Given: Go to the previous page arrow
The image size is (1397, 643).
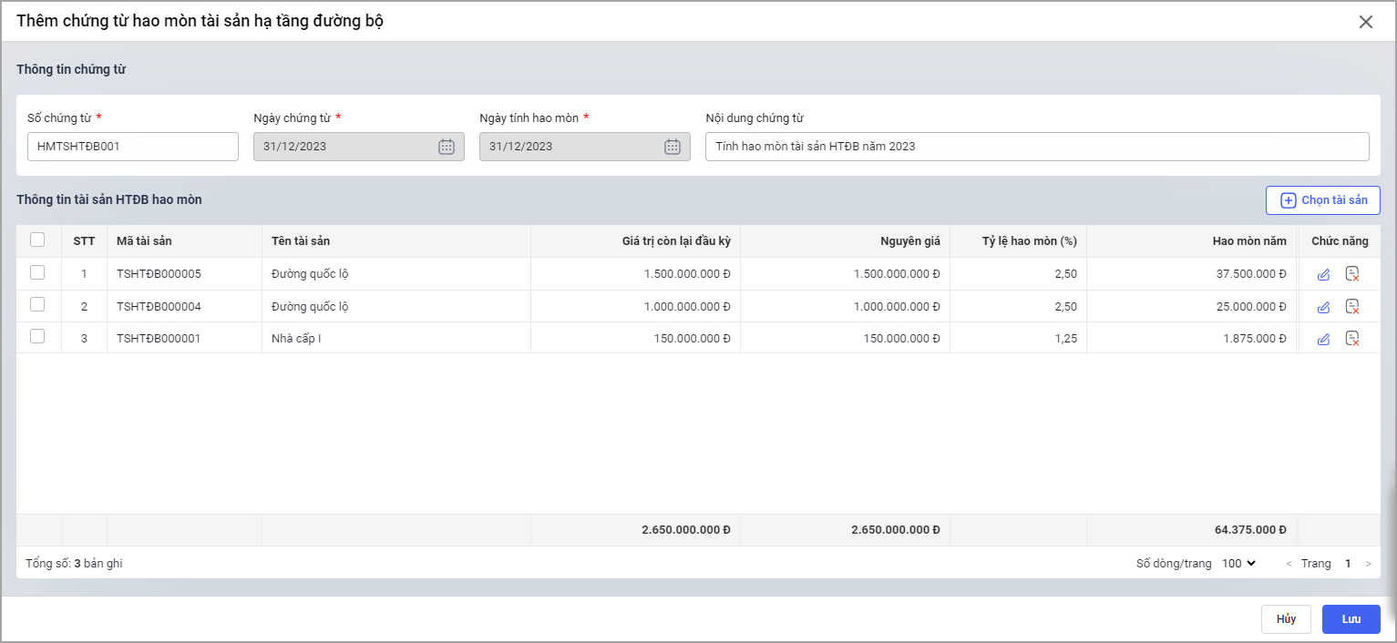Looking at the screenshot, I should [x=1289, y=564].
